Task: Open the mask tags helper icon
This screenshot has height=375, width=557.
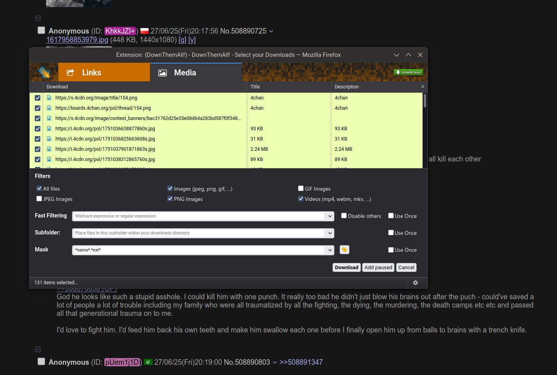Action: [344, 250]
